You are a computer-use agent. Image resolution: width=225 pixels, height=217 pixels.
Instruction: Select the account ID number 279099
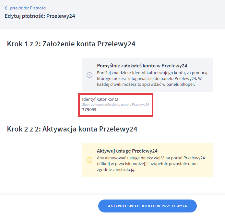[x=89, y=110]
